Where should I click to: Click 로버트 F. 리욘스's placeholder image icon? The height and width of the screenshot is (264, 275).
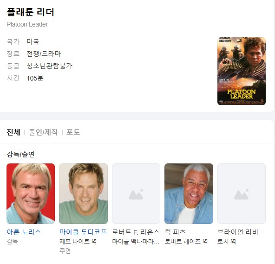pyautogui.click(x=136, y=194)
